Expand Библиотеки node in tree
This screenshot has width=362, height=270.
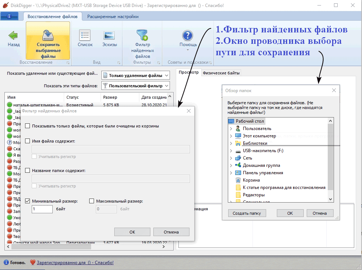pos(231,143)
